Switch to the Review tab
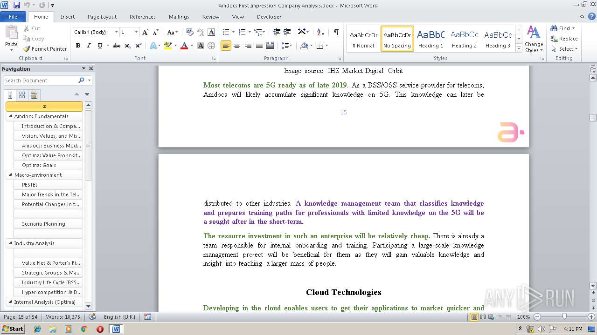 (x=211, y=17)
